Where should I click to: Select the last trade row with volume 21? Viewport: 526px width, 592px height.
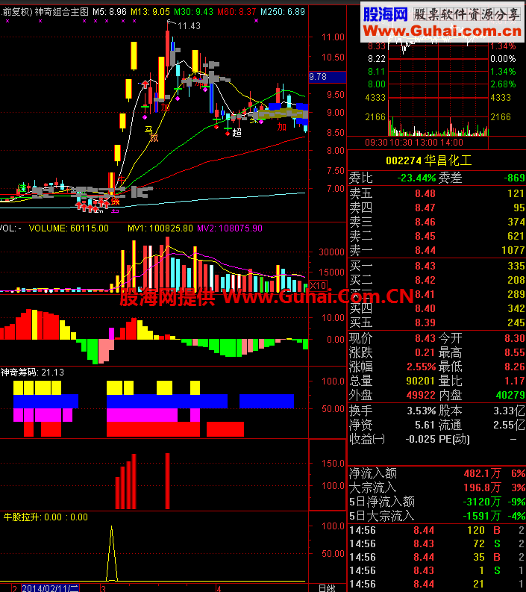(437, 584)
